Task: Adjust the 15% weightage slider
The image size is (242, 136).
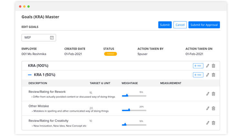Action: (134, 96)
